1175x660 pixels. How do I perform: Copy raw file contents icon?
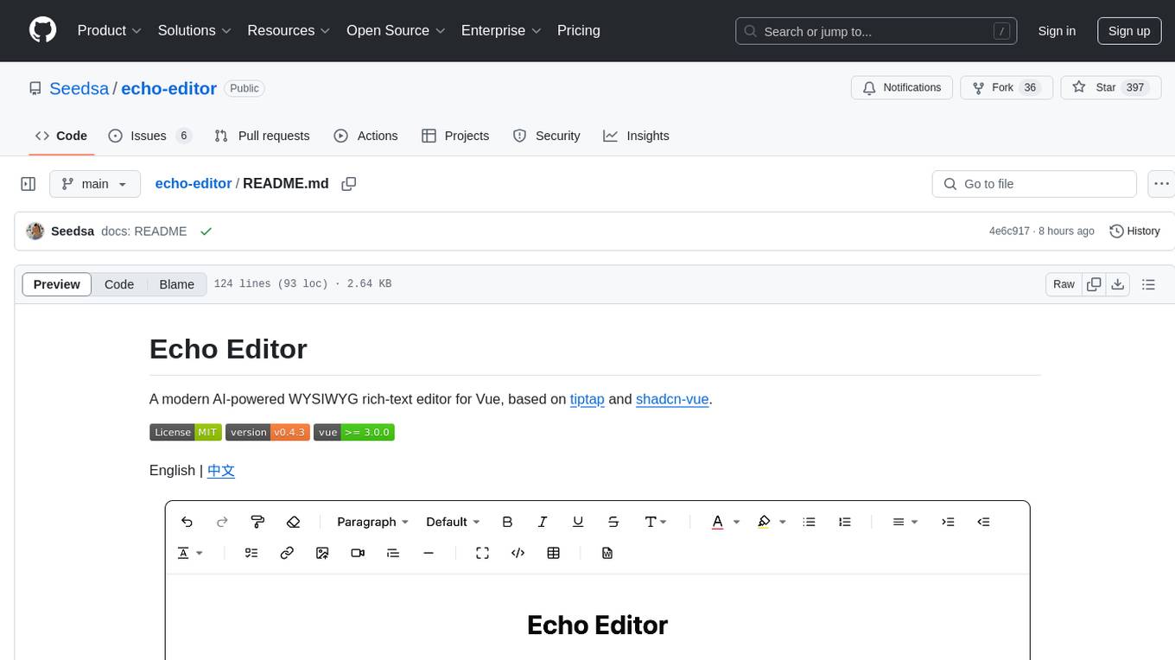[x=1094, y=284]
